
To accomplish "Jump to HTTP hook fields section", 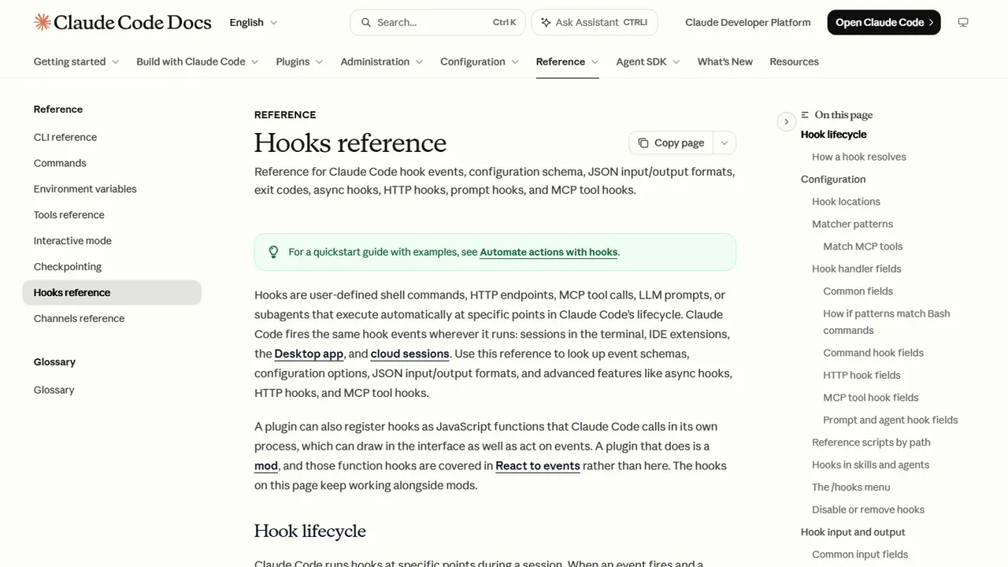I will tap(862, 375).
